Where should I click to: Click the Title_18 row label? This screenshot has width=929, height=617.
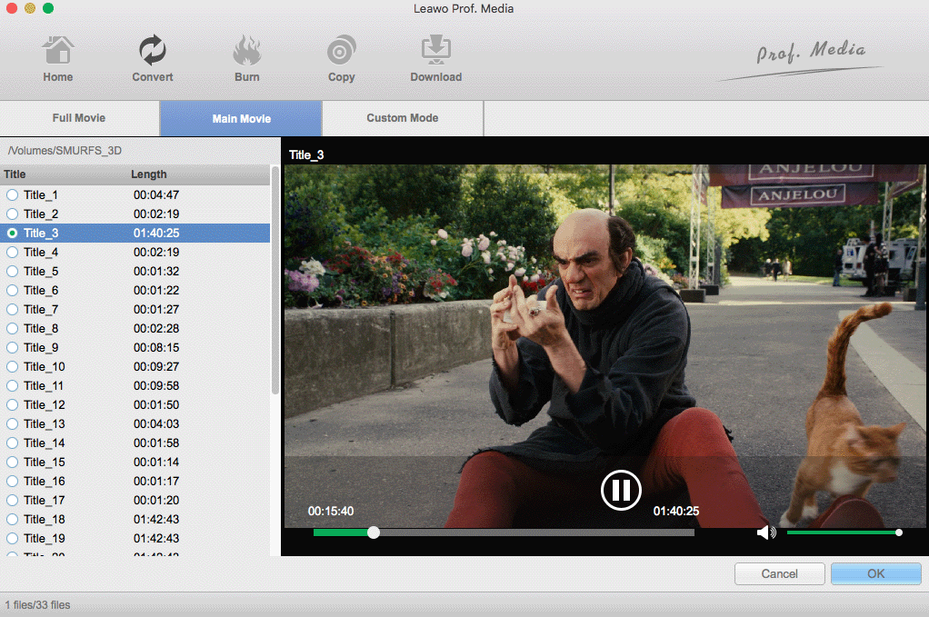point(45,519)
